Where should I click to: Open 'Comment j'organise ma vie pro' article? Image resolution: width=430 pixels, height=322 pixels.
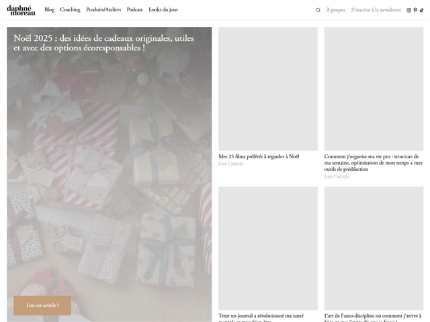click(373, 162)
